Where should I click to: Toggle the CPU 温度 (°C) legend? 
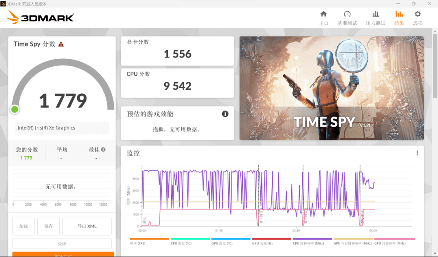pos(190,241)
